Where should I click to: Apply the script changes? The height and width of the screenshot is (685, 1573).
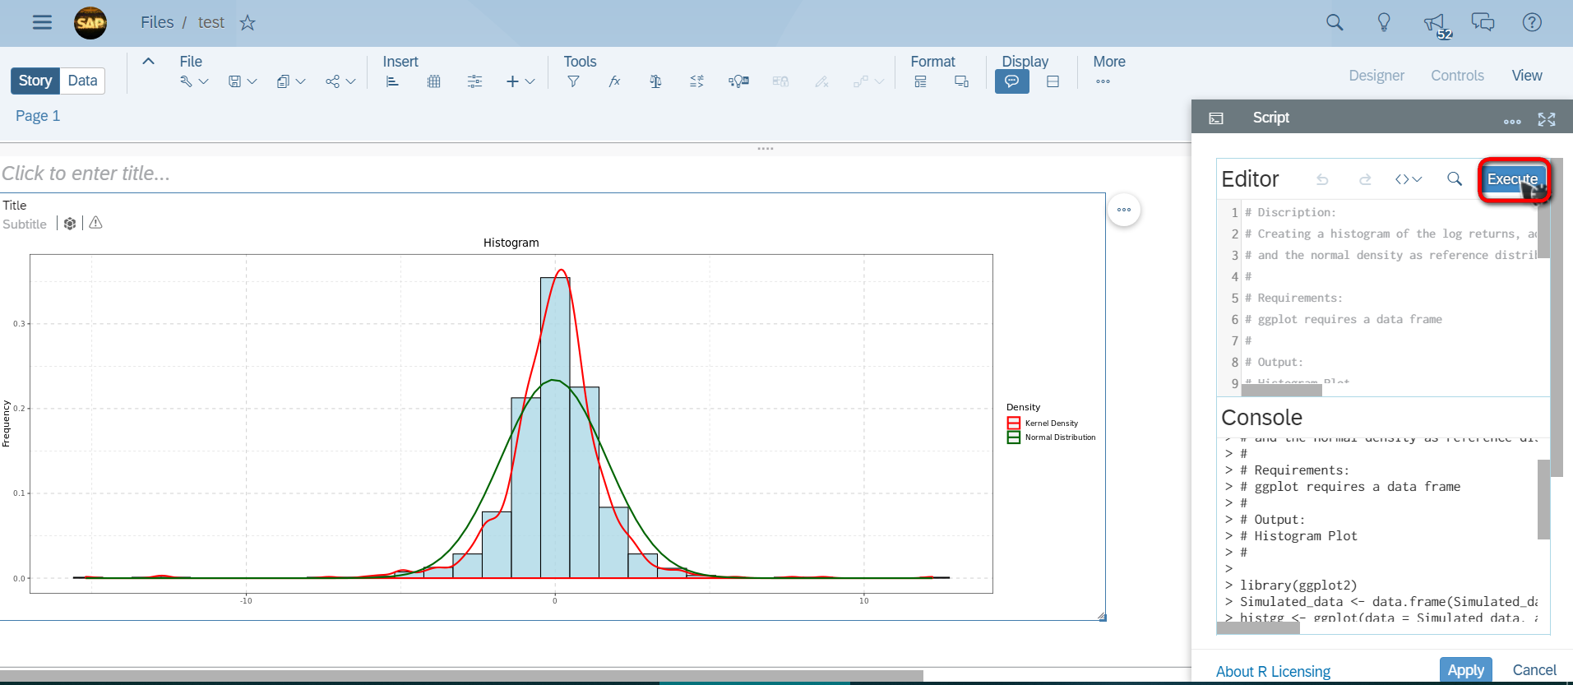(x=1465, y=670)
